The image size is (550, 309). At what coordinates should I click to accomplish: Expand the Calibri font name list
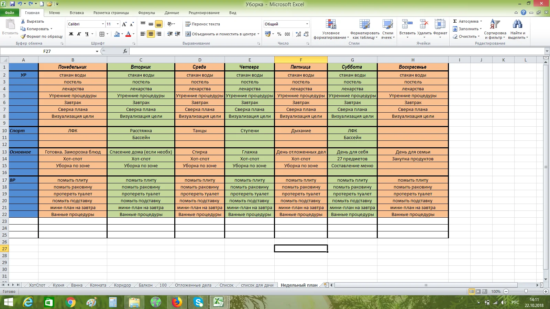(x=103, y=24)
